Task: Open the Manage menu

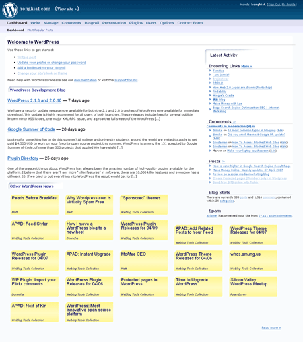Action: 51,23
